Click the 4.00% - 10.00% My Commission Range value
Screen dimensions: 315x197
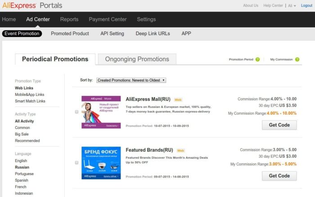(x=282, y=113)
